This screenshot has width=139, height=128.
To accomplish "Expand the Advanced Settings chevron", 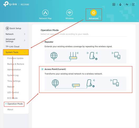I will 24,40.
